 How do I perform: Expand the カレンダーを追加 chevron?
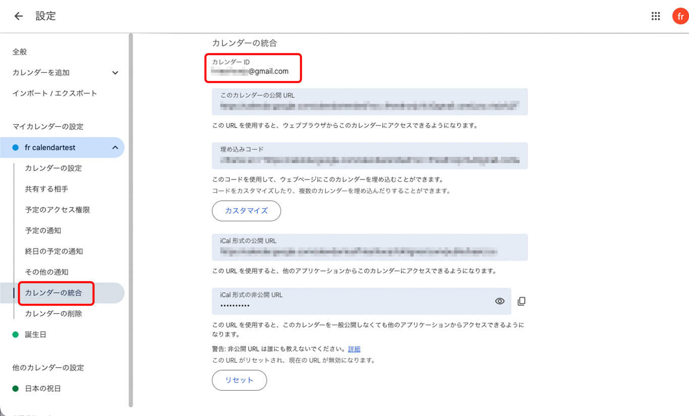click(x=115, y=73)
